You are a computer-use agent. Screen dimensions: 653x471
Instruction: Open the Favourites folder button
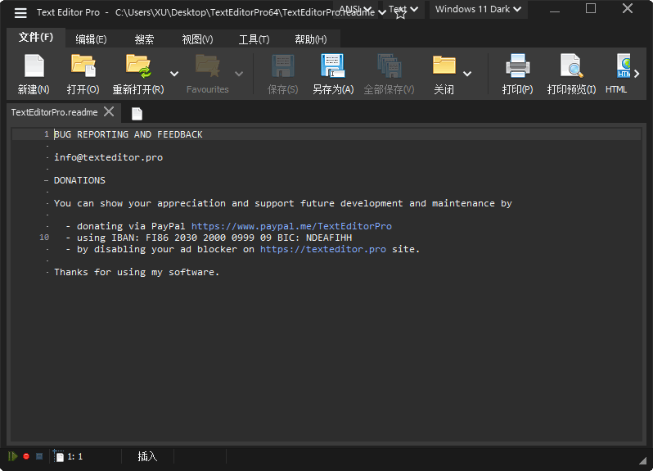[x=207, y=75]
